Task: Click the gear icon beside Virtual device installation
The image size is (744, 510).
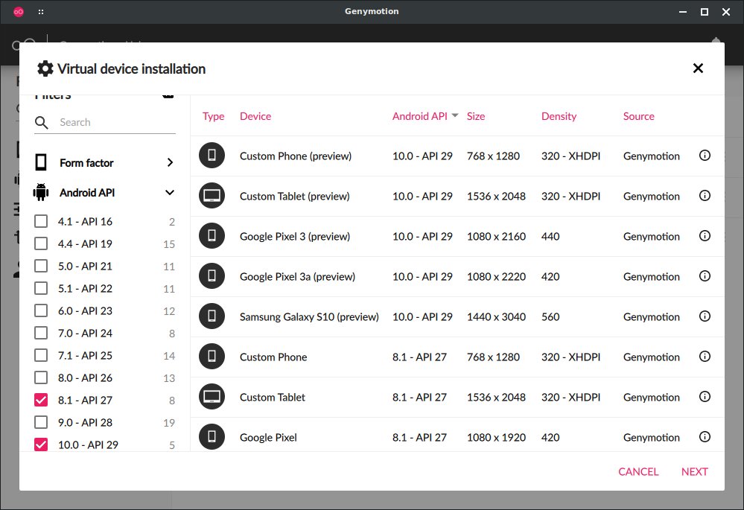Action: coord(45,68)
